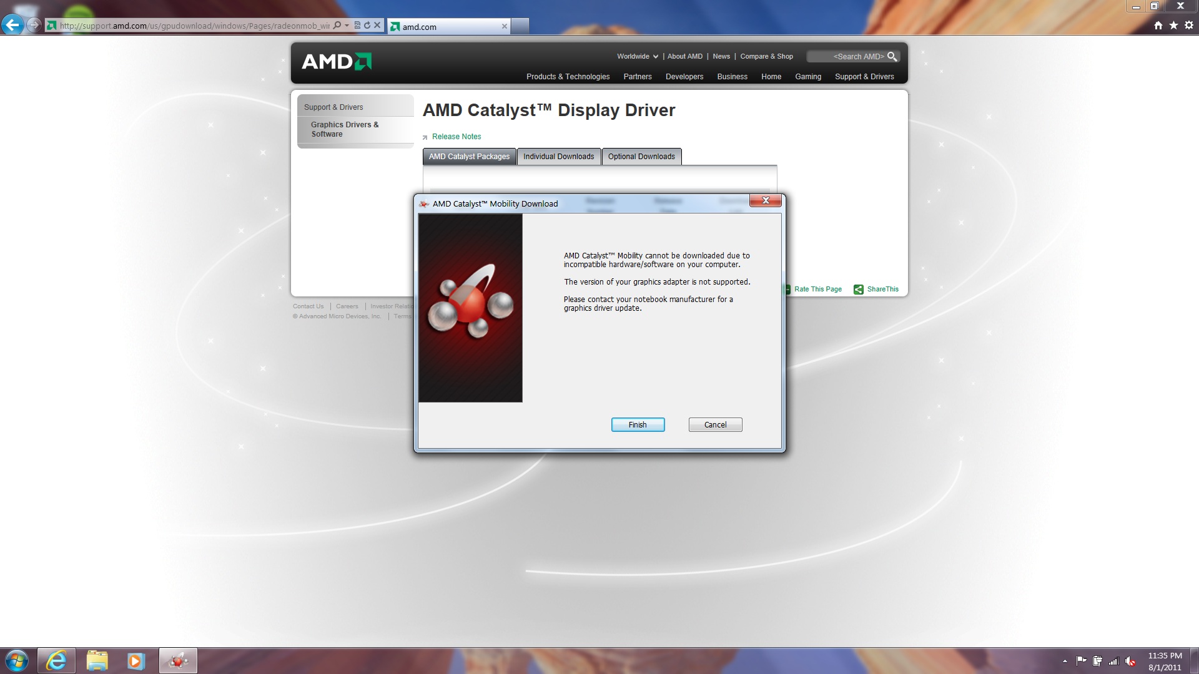The width and height of the screenshot is (1199, 674).
Task: Click Finish in the Mobility Download dialog
Action: pyautogui.click(x=638, y=425)
